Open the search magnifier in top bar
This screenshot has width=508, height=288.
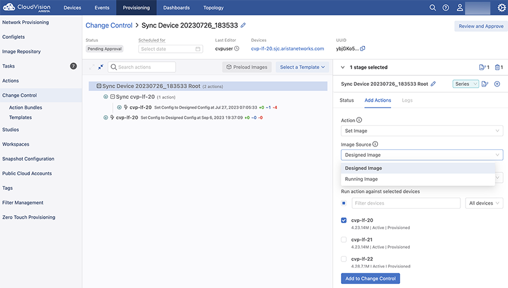[433, 8]
